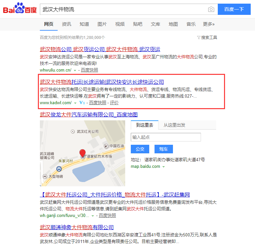Switch to the 音乐 tab
This screenshot has width=255, height=244.
coord(191,24)
